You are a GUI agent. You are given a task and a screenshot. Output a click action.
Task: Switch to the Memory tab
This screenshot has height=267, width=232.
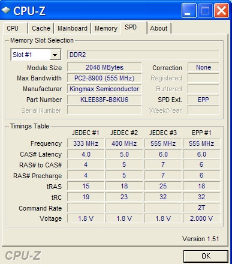[x=106, y=28]
